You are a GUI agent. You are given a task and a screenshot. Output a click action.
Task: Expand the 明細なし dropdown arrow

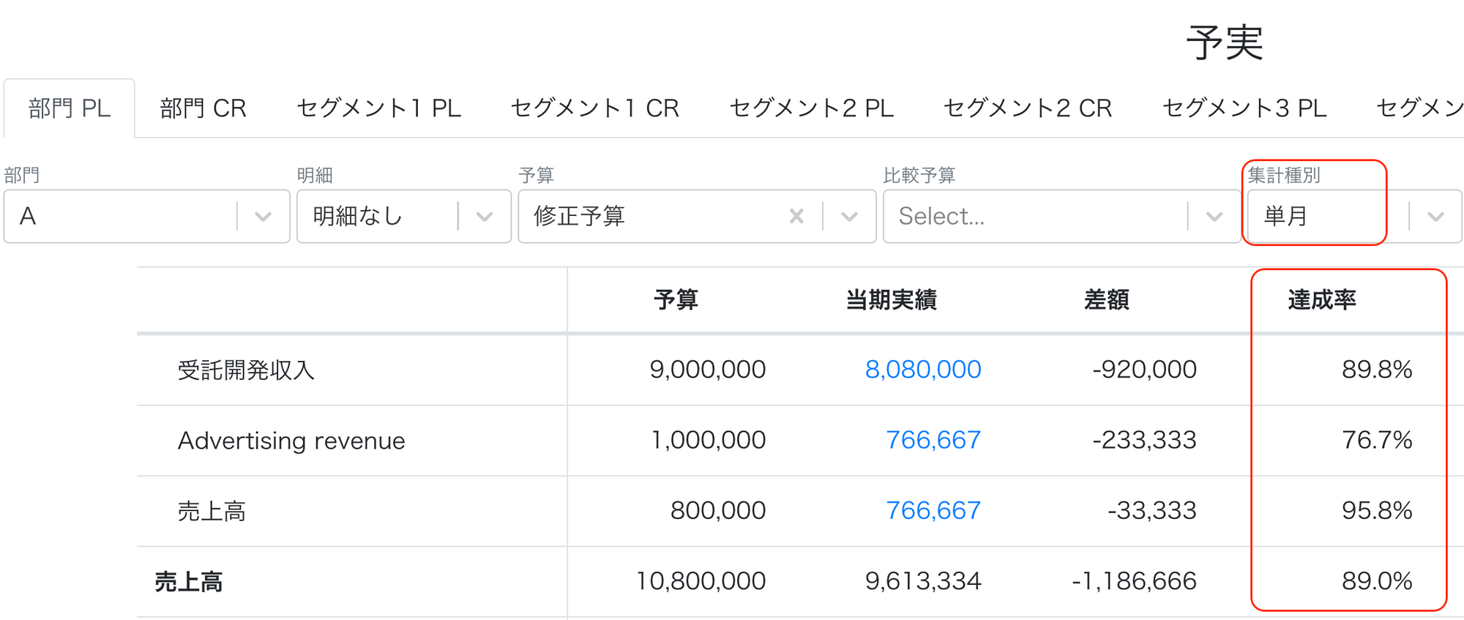[x=485, y=217]
